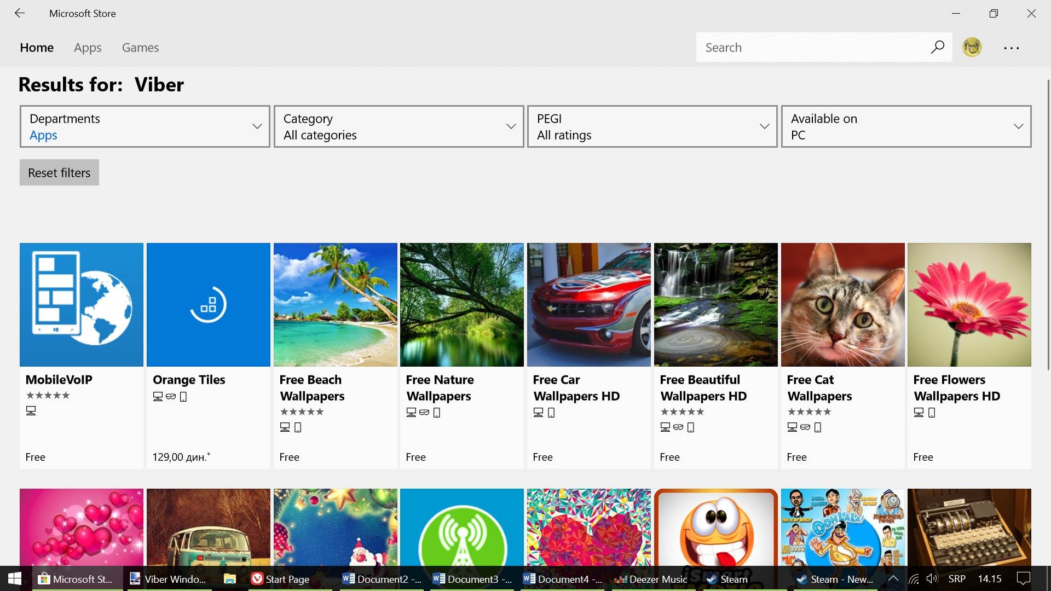1051x591 pixels.
Task: Open the Available on dropdown
Action: coord(906,126)
